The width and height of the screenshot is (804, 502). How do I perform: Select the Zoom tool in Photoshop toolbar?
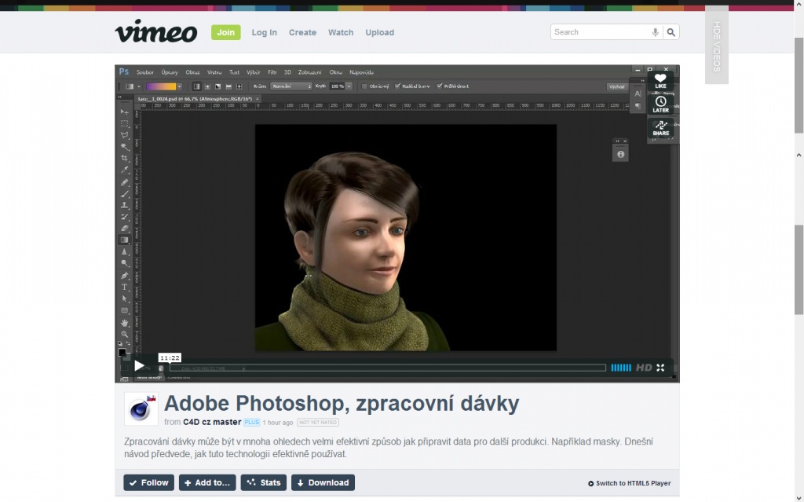coord(124,334)
